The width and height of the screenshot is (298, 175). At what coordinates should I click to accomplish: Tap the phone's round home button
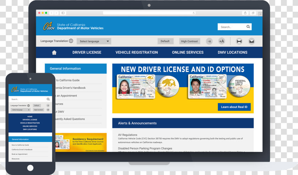[x=30, y=168]
